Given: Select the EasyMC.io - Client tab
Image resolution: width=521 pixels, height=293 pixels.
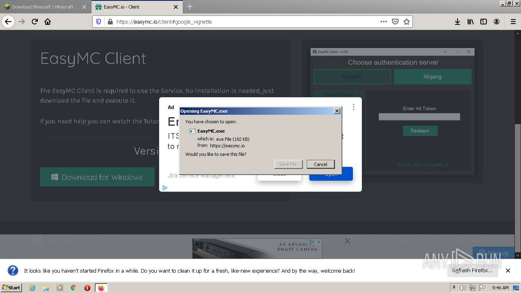Looking at the screenshot, I should (x=137, y=7).
